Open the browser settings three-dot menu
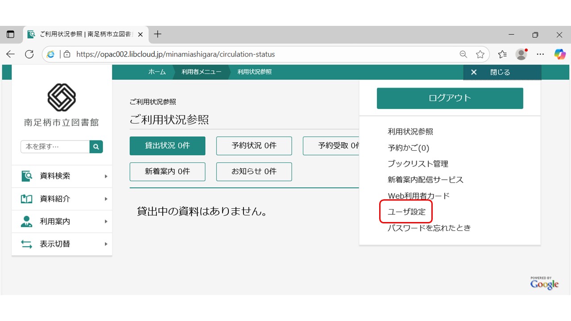 tap(540, 54)
